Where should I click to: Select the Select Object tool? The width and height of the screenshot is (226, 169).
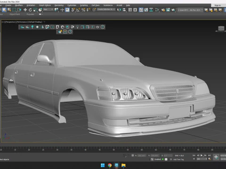click(4, 10)
